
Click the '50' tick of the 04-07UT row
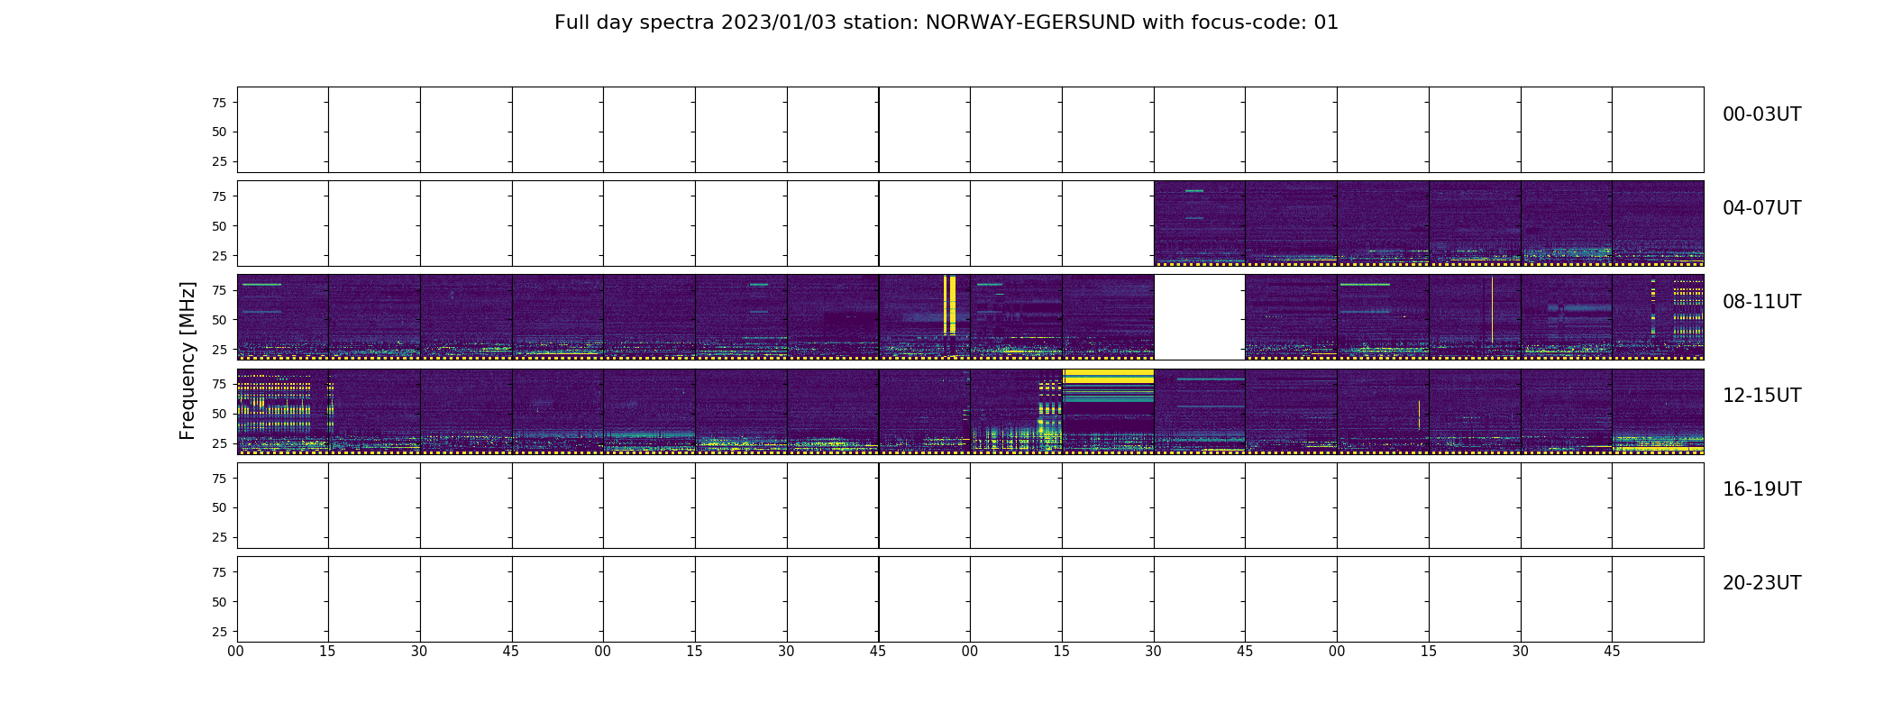[219, 226]
